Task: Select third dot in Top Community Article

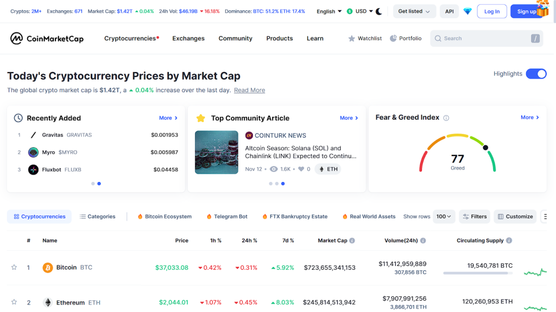Action: [x=283, y=184]
